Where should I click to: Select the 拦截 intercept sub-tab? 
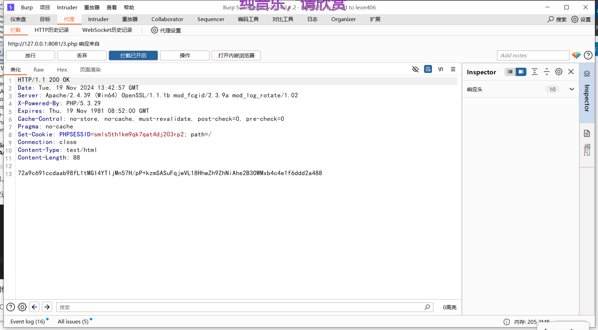click(x=16, y=30)
